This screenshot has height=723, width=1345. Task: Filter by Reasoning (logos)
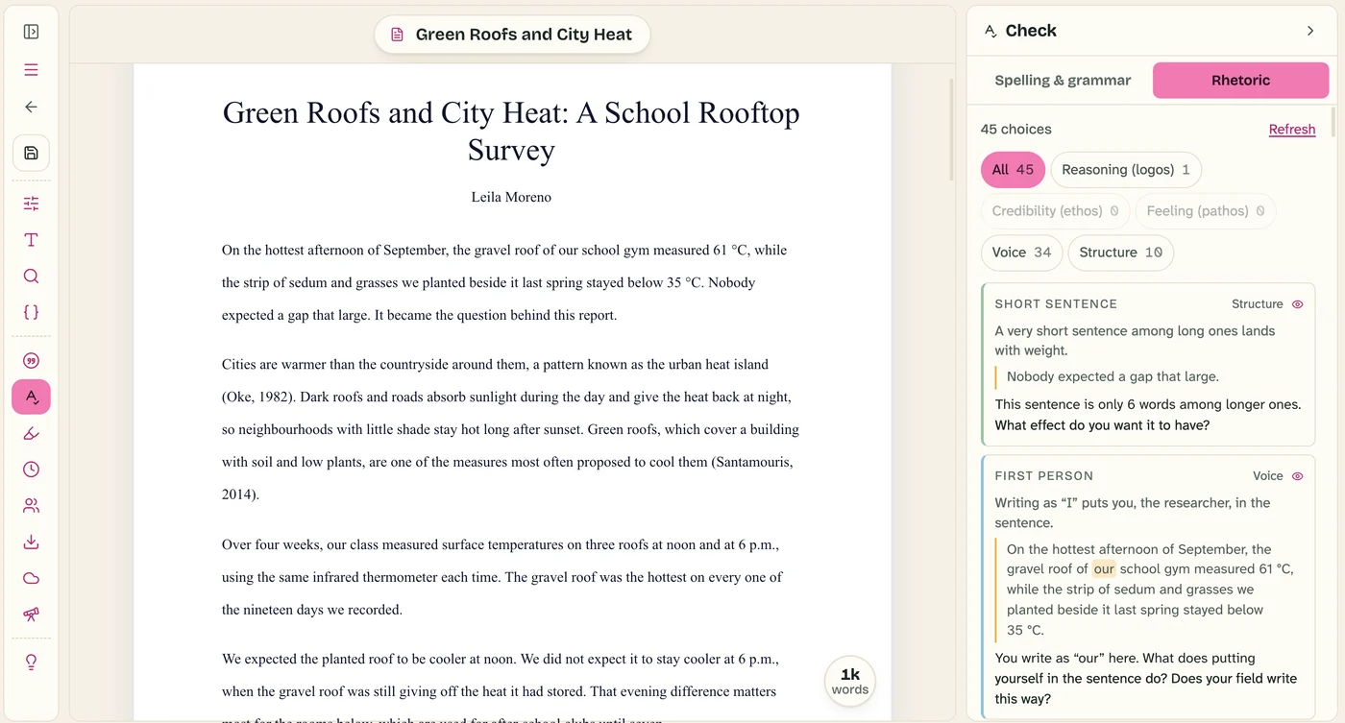coord(1126,170)
